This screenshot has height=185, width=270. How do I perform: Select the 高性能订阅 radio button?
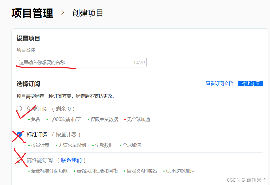coord(19,160)
